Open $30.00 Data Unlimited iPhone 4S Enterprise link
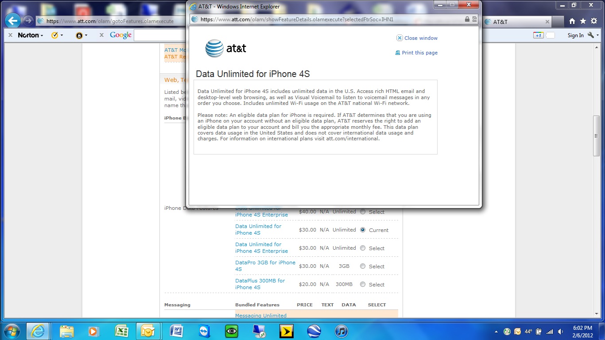Screen dimensions: 605x340 [x=261, y=247]
